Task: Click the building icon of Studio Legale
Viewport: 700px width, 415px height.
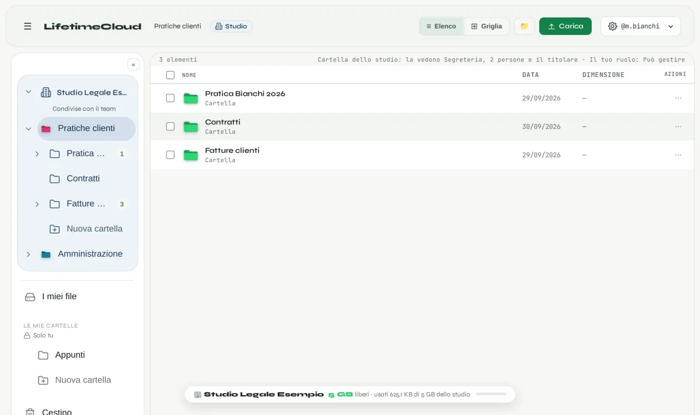Action: point(46,92)
